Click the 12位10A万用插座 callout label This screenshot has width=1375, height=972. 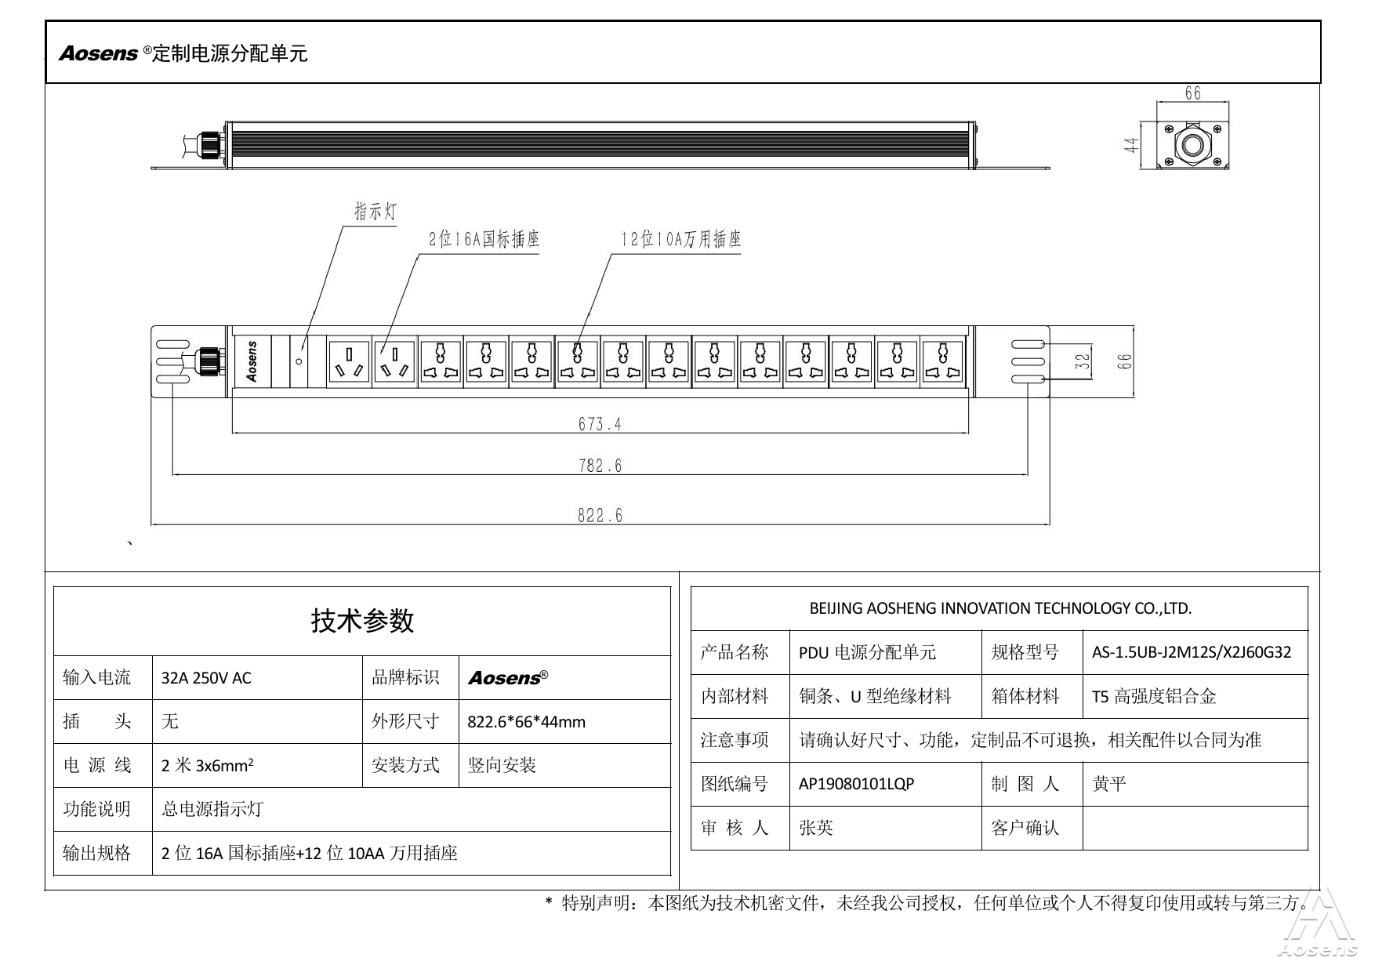tap(680, 239)
